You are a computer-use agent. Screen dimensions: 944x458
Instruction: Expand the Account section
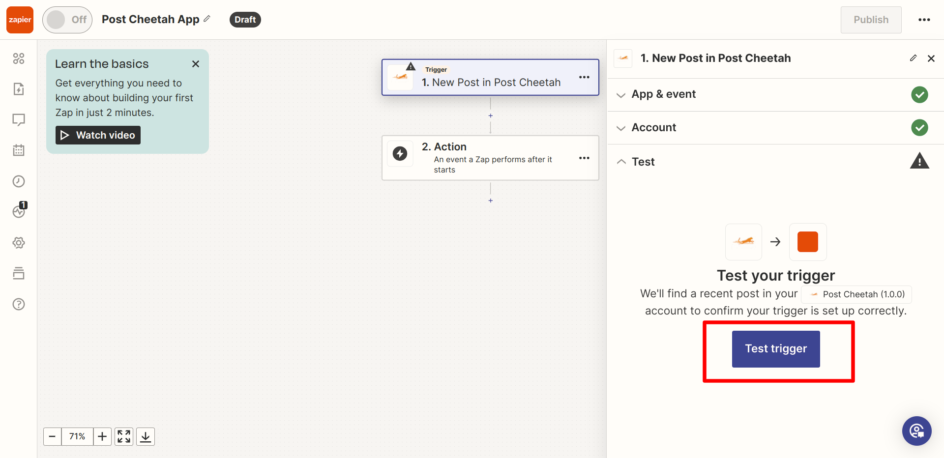click(775, 128)
